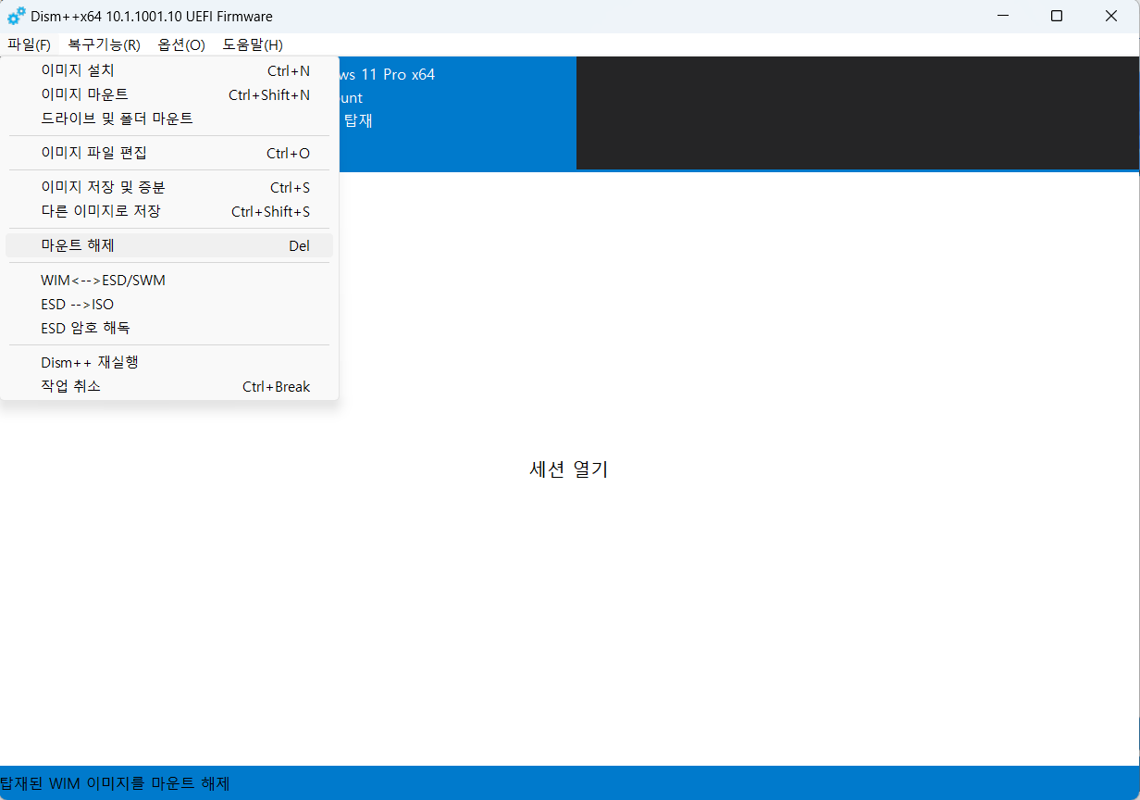Open the 파일(F) menu
This screenshot has height=800, width=1140.
pyautogui.click(x=30, y=44)
